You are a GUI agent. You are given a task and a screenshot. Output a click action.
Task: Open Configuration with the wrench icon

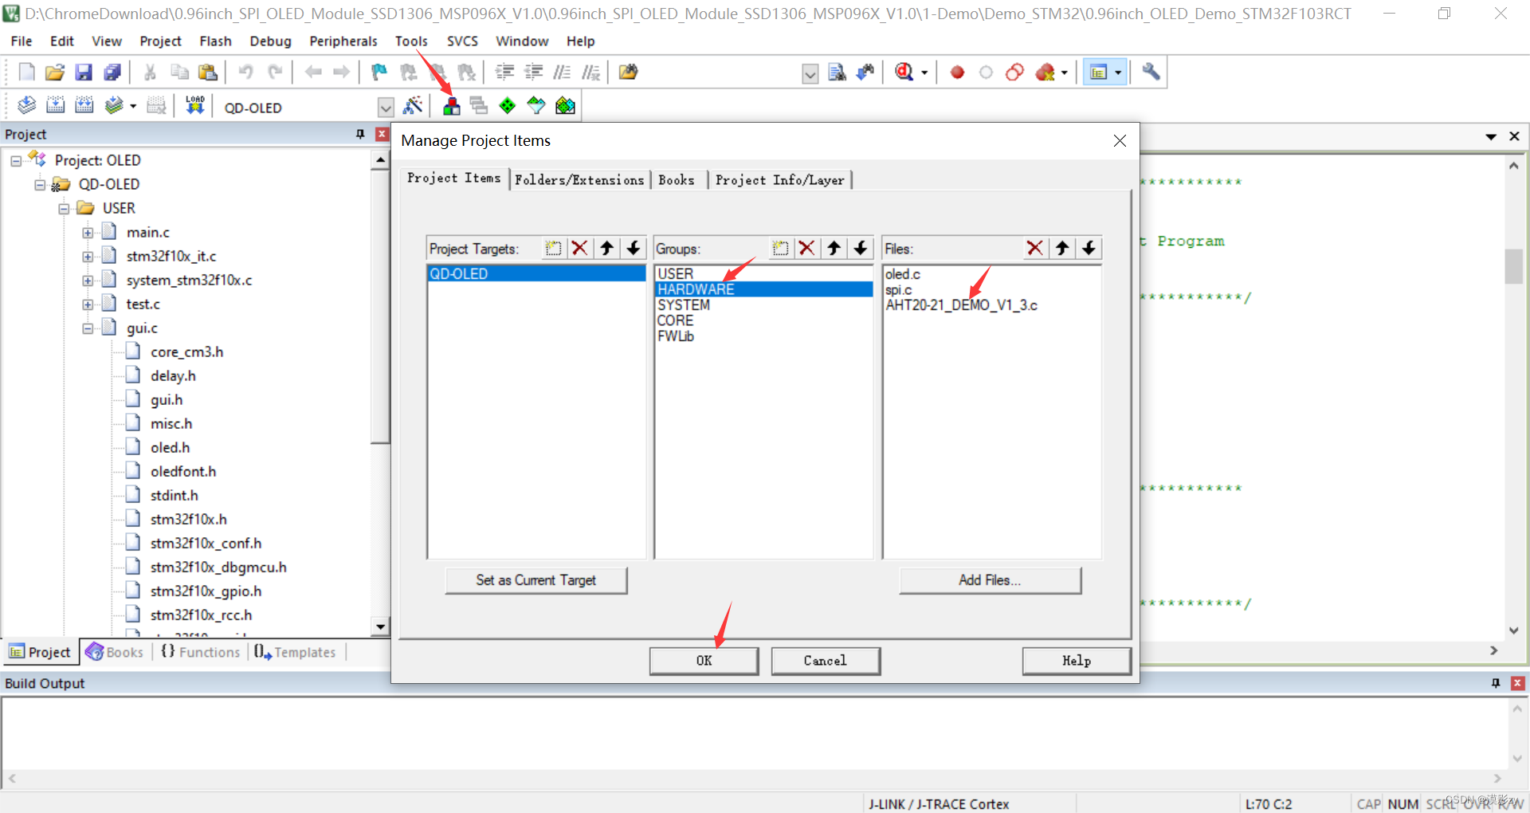coord(1150,73)
